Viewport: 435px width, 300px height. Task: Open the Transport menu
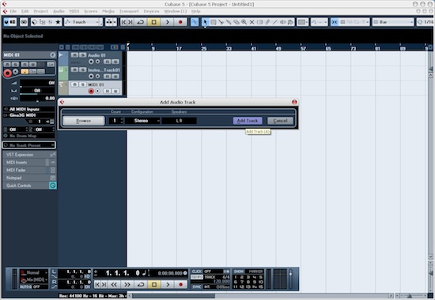click(129, 11)
